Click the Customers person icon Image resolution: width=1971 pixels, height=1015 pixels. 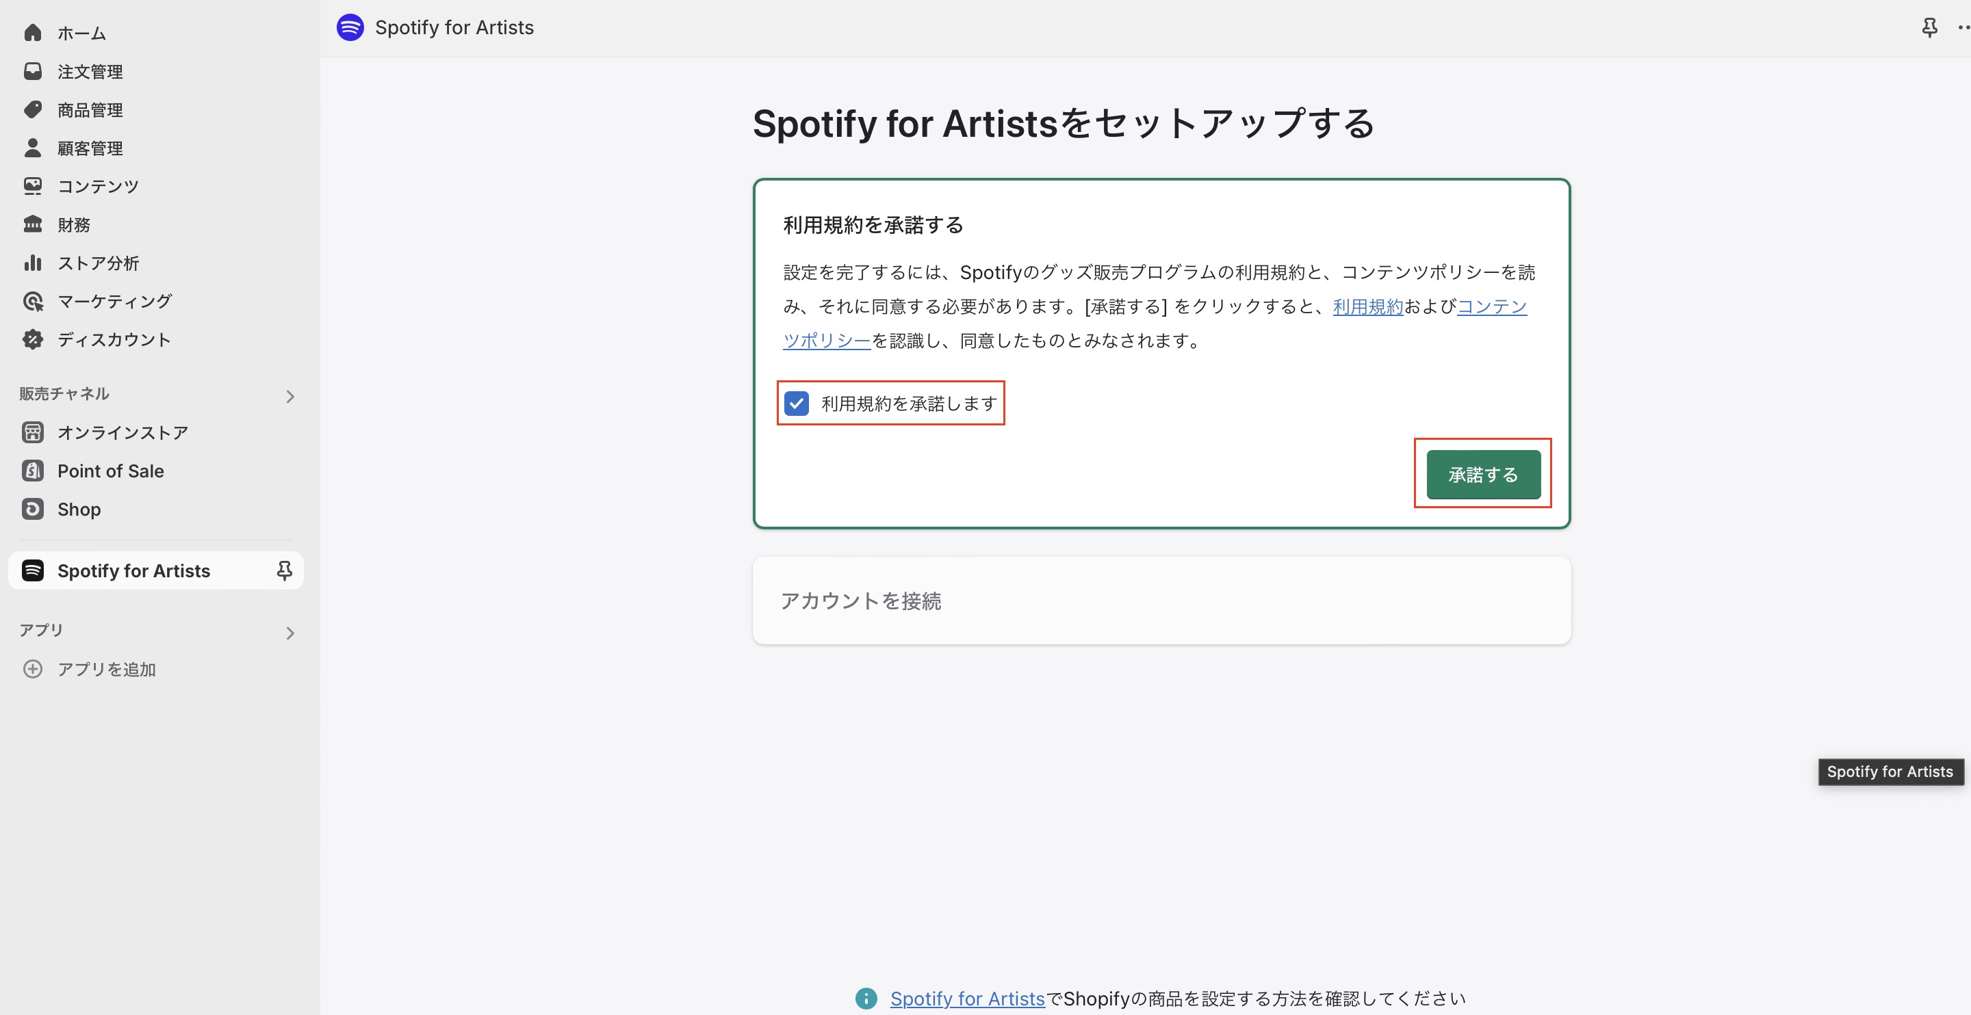click(x=32, y=148)
